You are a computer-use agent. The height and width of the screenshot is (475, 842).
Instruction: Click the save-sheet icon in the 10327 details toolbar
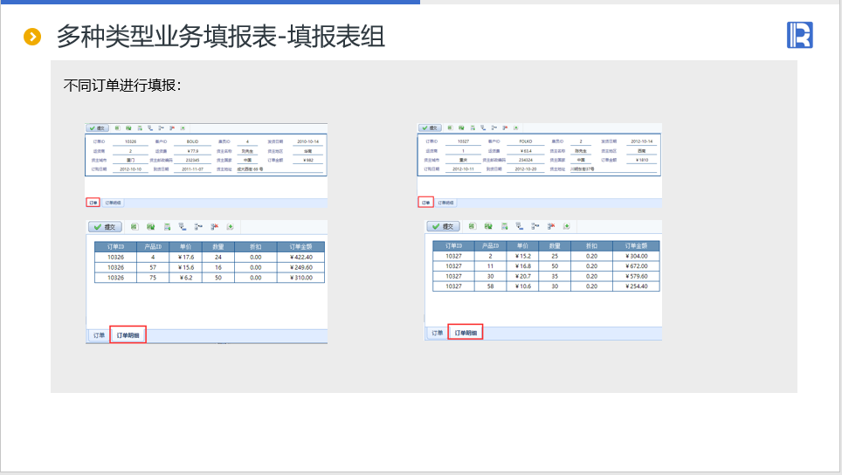pos(504,226)
